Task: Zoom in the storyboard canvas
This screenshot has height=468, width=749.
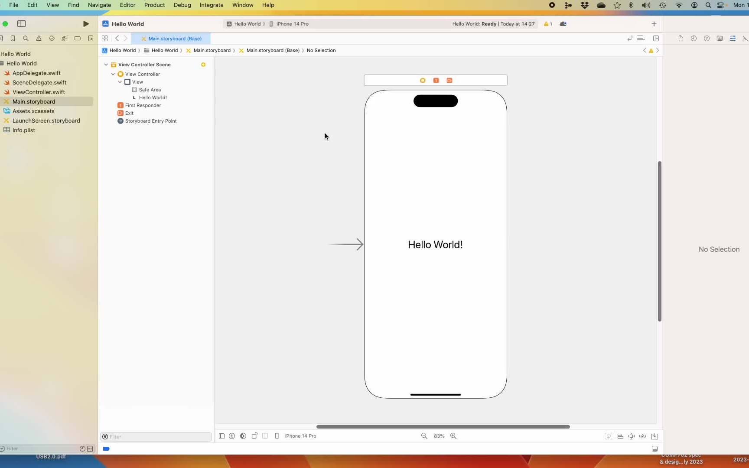Action: pos(453,436)
